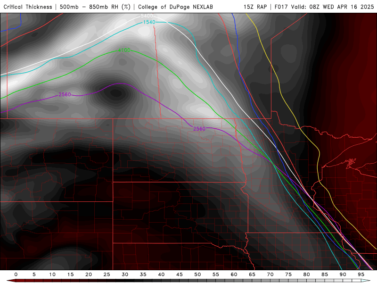Screen dimensions: 377x283
Task: Click the white "5400" contour label
Action: click(x=147, y=16)
